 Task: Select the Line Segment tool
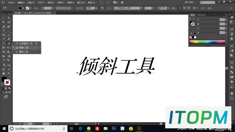pos(9,31)
